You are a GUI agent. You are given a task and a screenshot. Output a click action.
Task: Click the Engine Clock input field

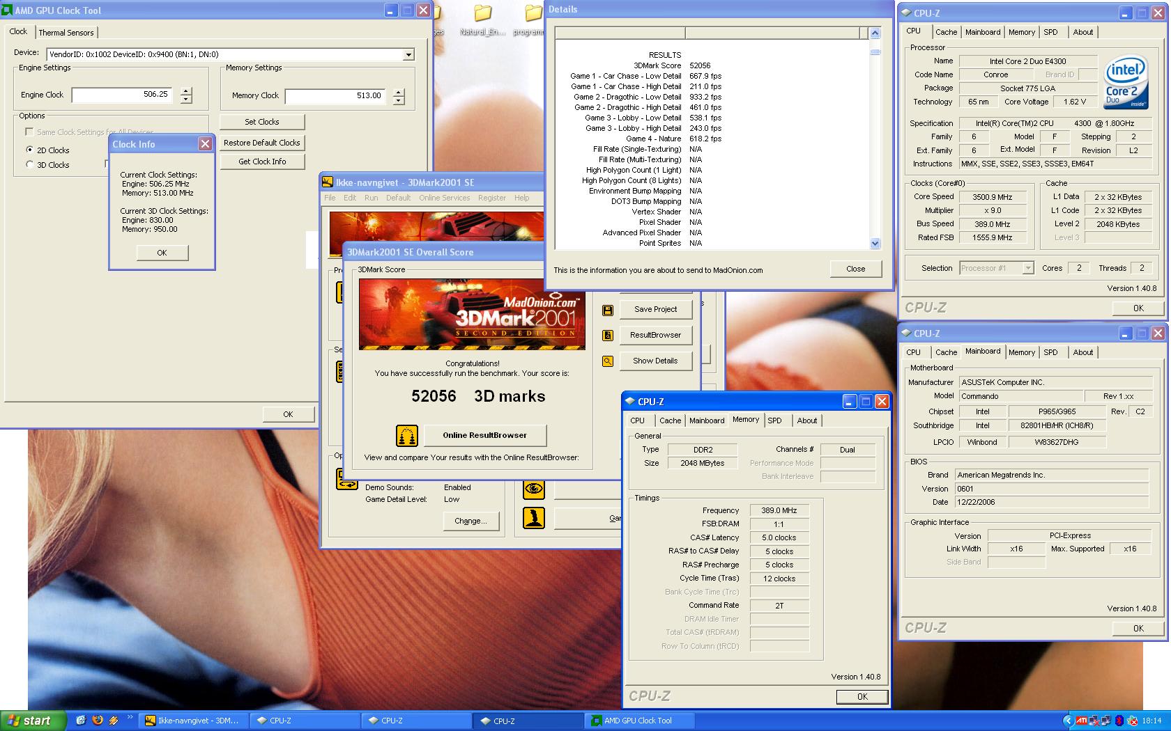[x=123, y=95]
